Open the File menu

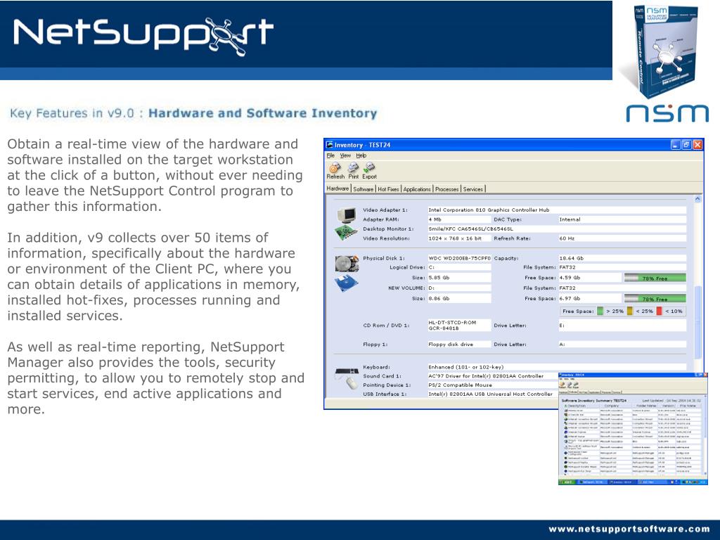(x=330, y=155)
